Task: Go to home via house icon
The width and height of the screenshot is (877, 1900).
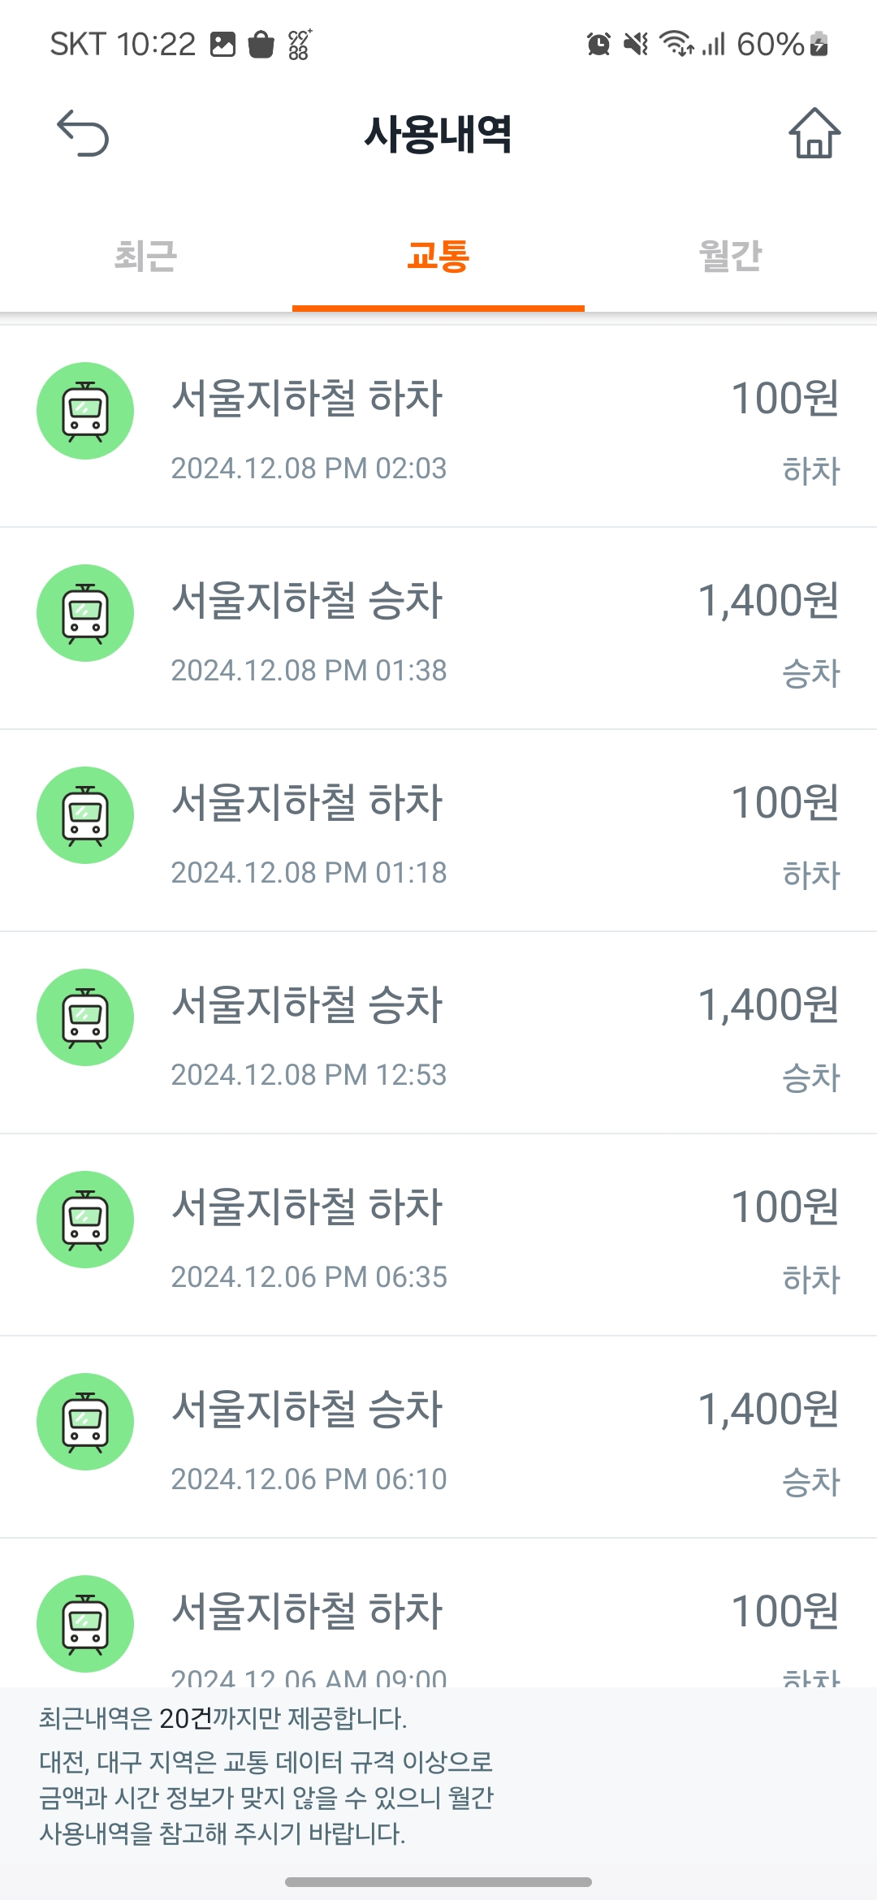Action: [x=814, y=133]
